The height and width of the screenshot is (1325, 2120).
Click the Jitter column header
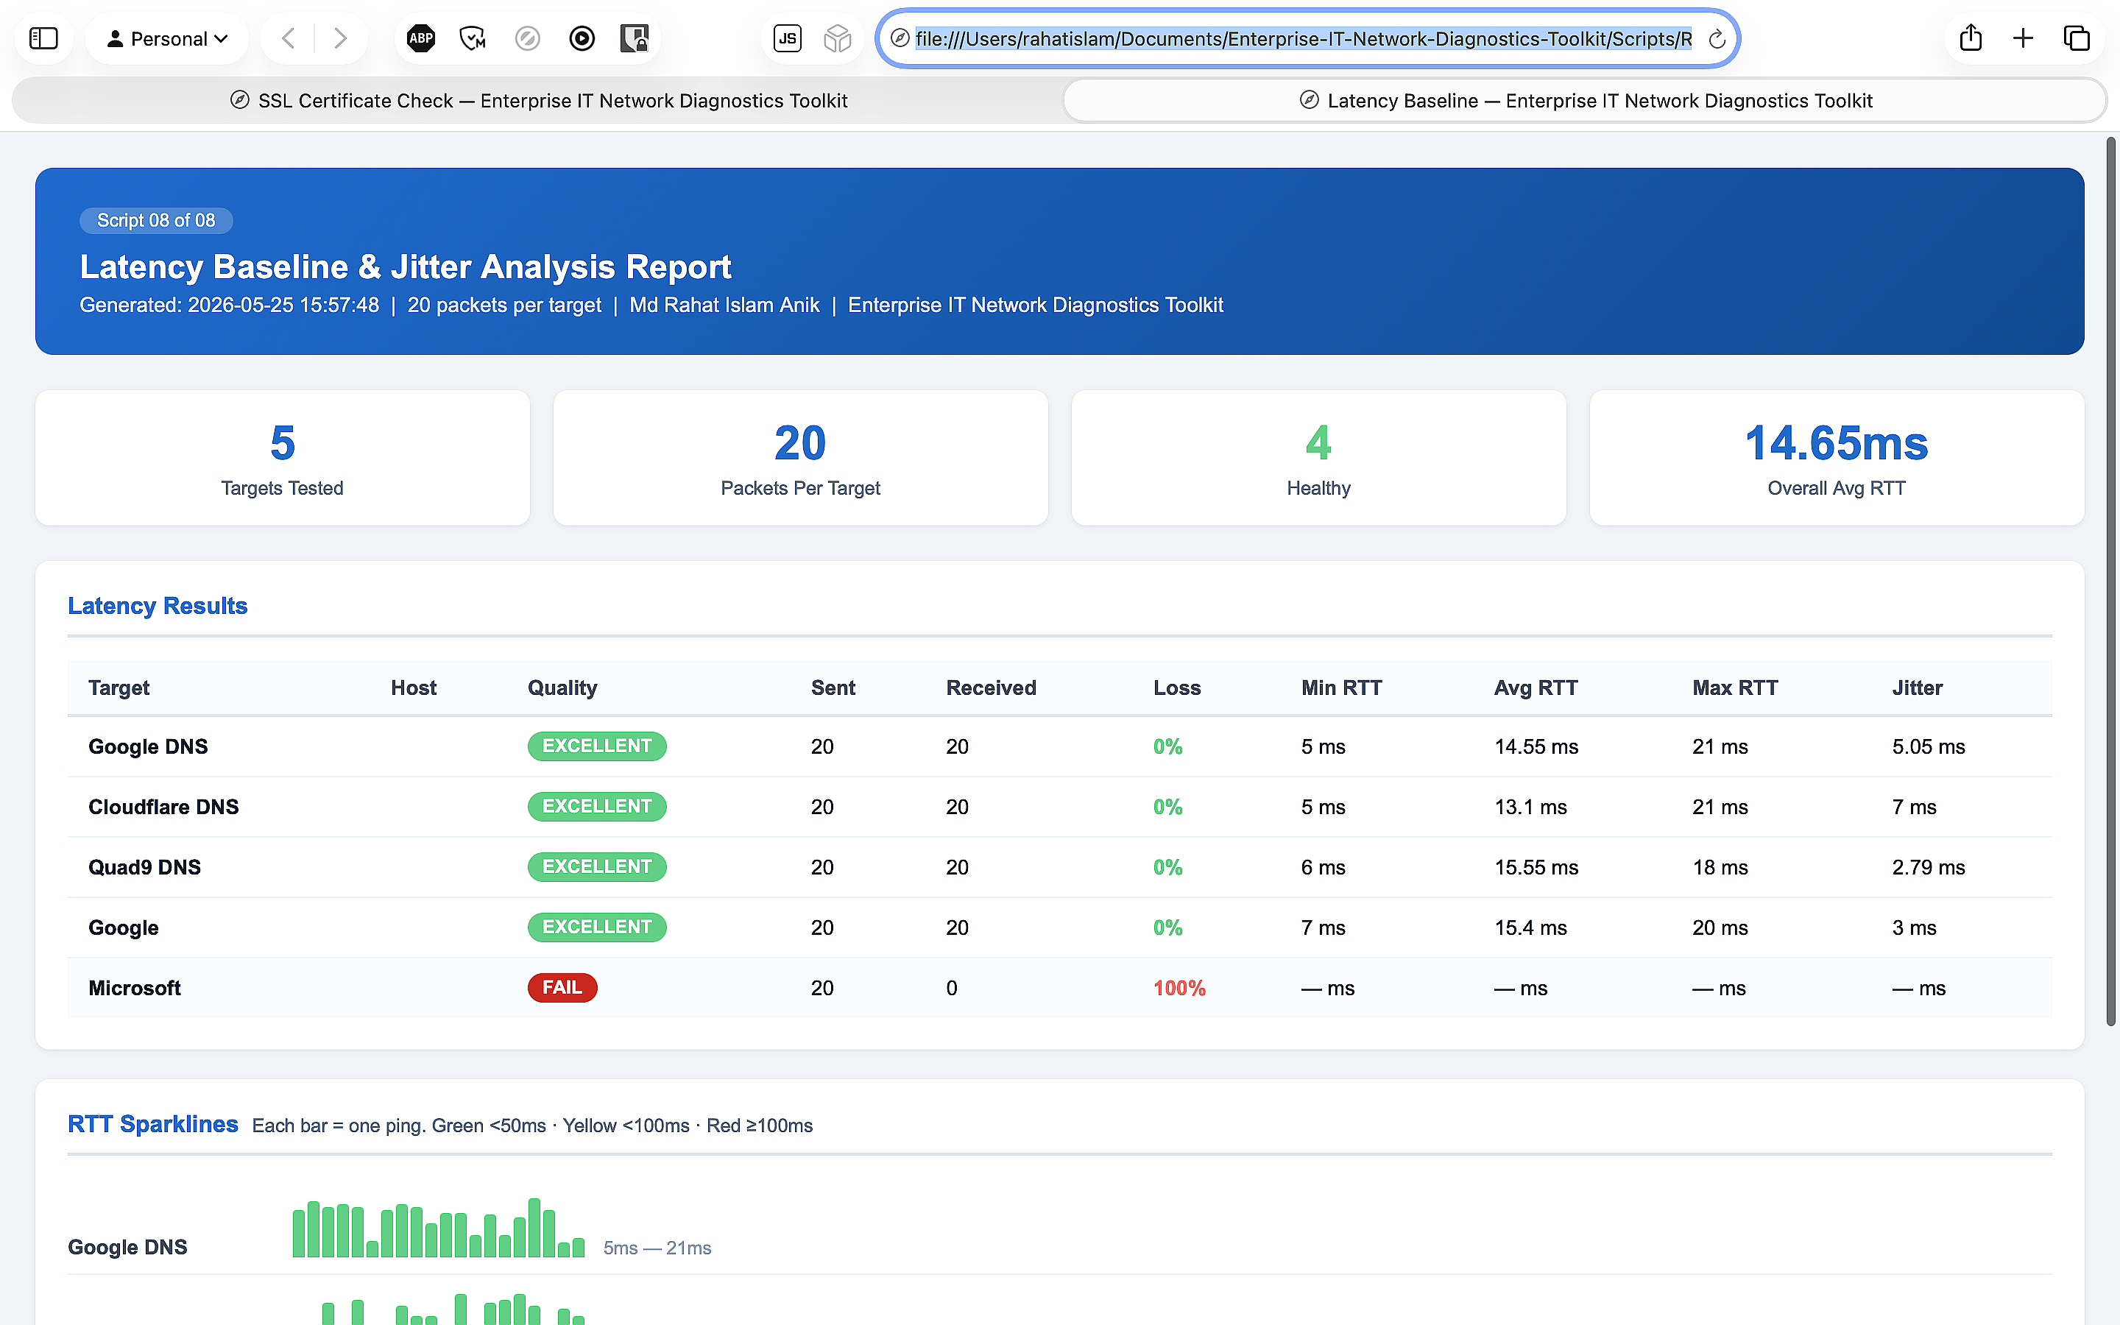pos(1917,688)
